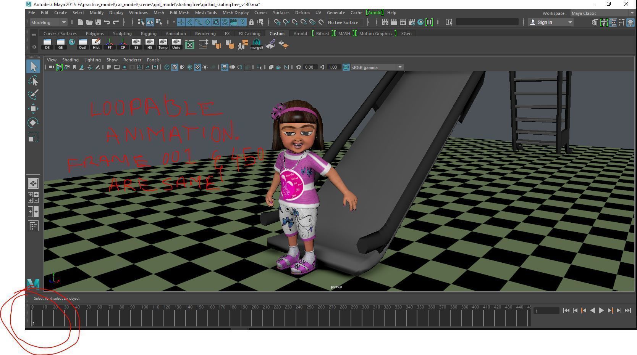Toggle textured display in viewport
This screenshot has width=637, height=355.
click(197, 67)
